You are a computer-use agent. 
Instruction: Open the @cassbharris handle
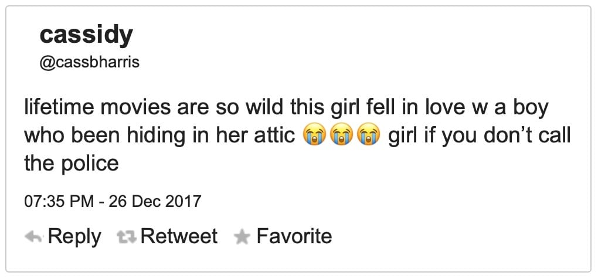click(90, 63)
